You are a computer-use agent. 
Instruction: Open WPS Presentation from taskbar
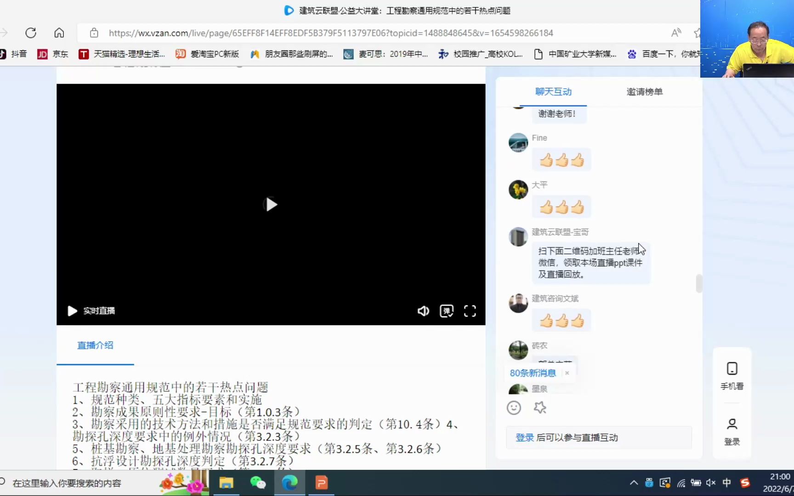coord(321,483)
